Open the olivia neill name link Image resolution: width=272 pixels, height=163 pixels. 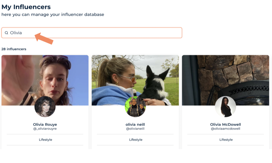[135, 124]
